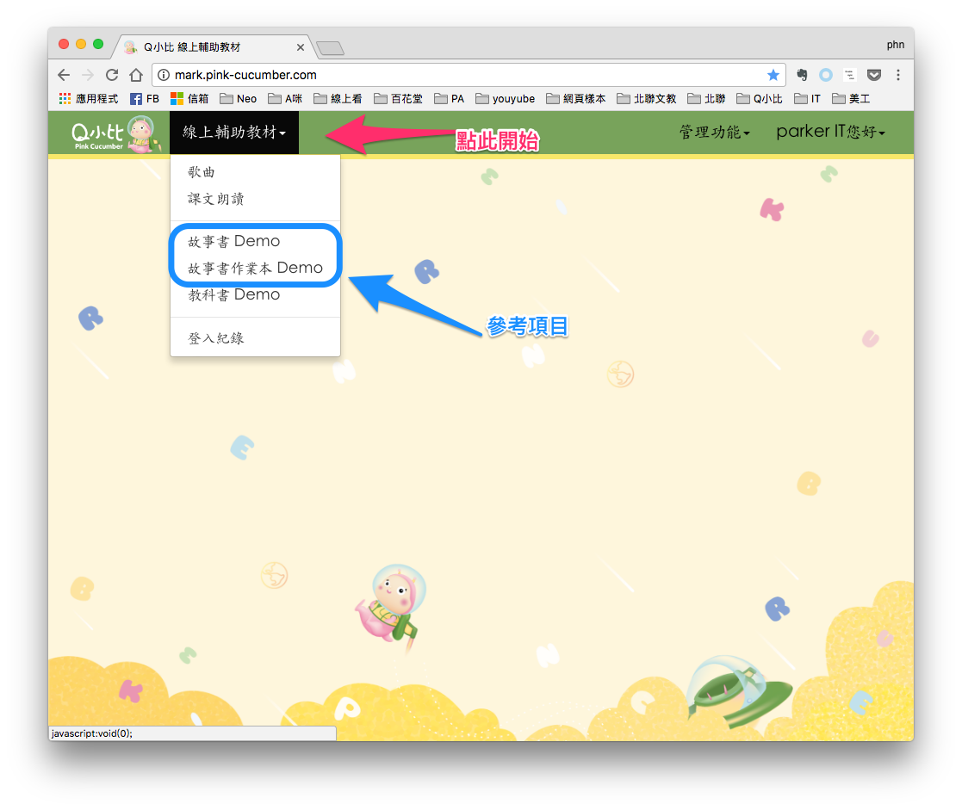Open the 應用程式 apps shortcut
The width and height of the screenshot is (962, 810).
click(88, 99)
